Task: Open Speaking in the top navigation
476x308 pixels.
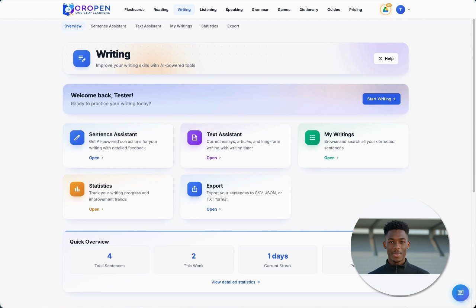Action: [234, 10]
